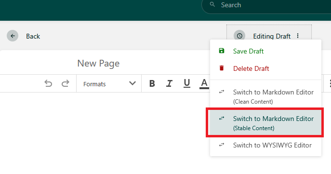Click the Back arrow icon
Screen dimensions: 331x174
point(13,36)
